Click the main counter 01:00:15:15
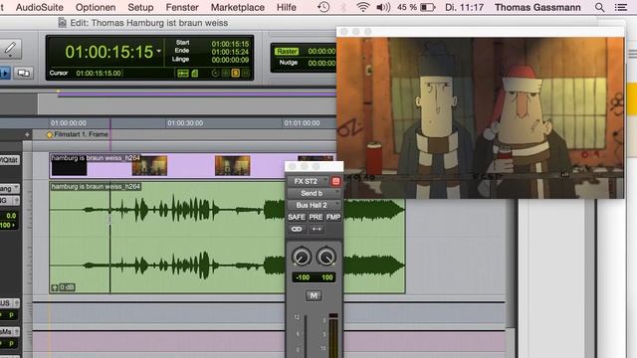 (x=108, y=52)
